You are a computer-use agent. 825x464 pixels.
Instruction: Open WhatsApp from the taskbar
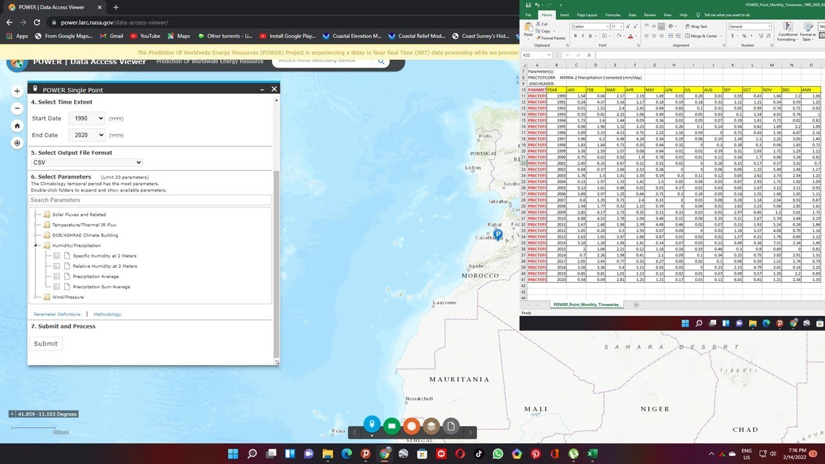498,454
